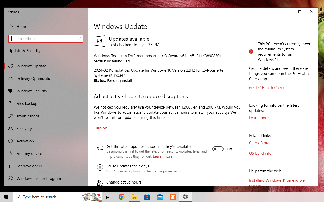The width and height of the screenshot is (324, 202).
Task: Open the Windows Update section
Action: pyautogui.click(x=46, y=66)
